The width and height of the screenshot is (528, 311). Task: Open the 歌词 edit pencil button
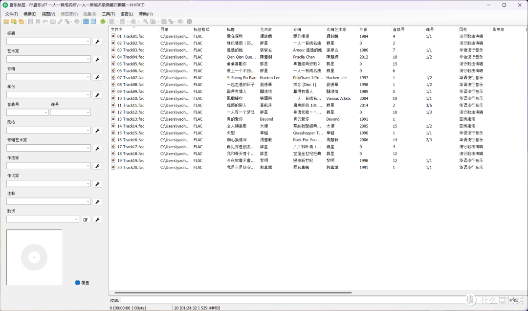click(86, 220)
